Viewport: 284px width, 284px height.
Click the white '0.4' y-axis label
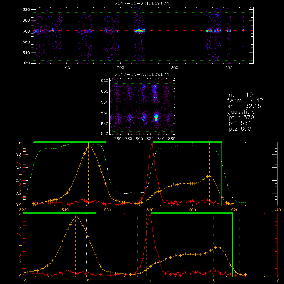click(x=19, y=181)
